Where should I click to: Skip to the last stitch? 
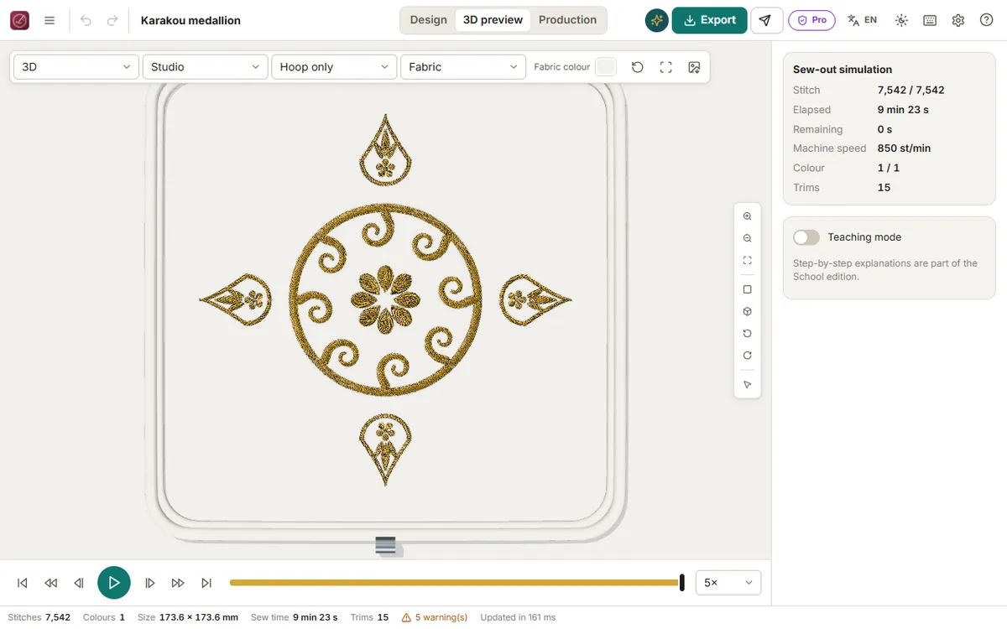click(x=206, y=583)
